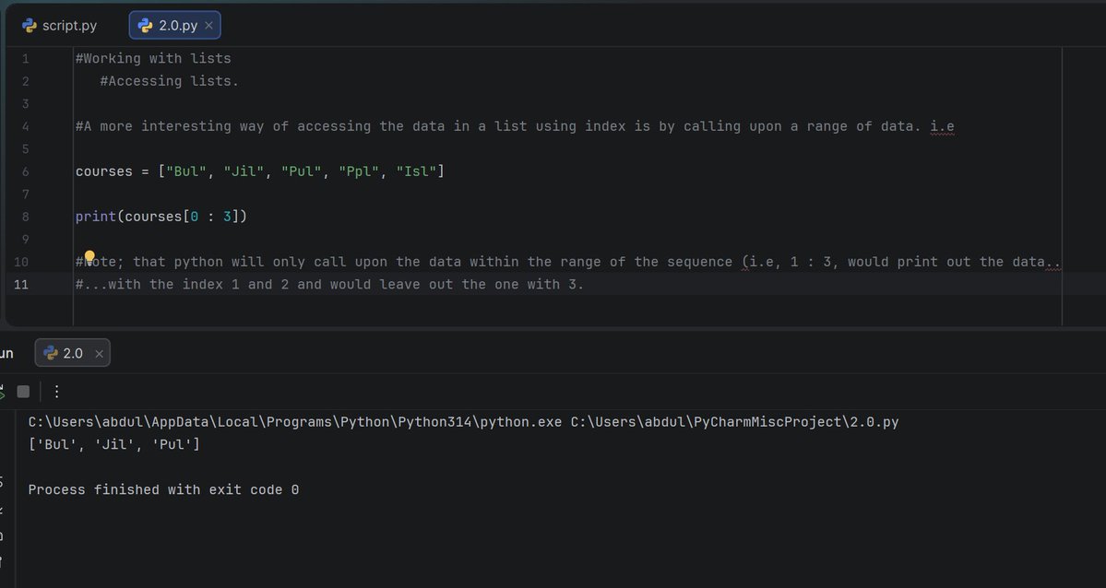Close the 2.0.py editor tab
Viewport: 1106px width, 588px height.
pos(208,26)
